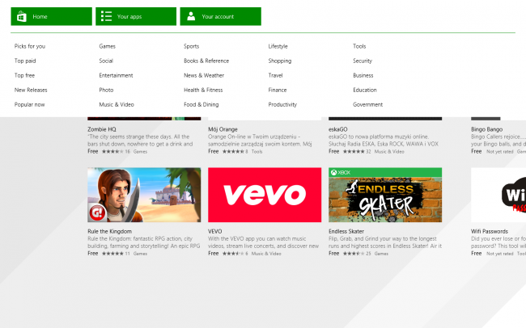Click the Mój Orange title

pos(223,129)
